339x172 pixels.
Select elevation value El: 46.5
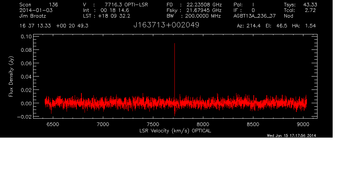(277, 26)
